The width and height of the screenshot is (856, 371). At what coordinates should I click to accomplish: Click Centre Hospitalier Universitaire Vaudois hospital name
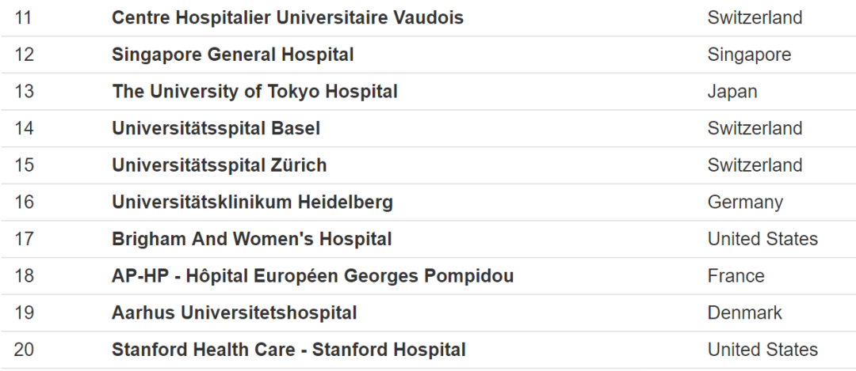click(288, 18)
